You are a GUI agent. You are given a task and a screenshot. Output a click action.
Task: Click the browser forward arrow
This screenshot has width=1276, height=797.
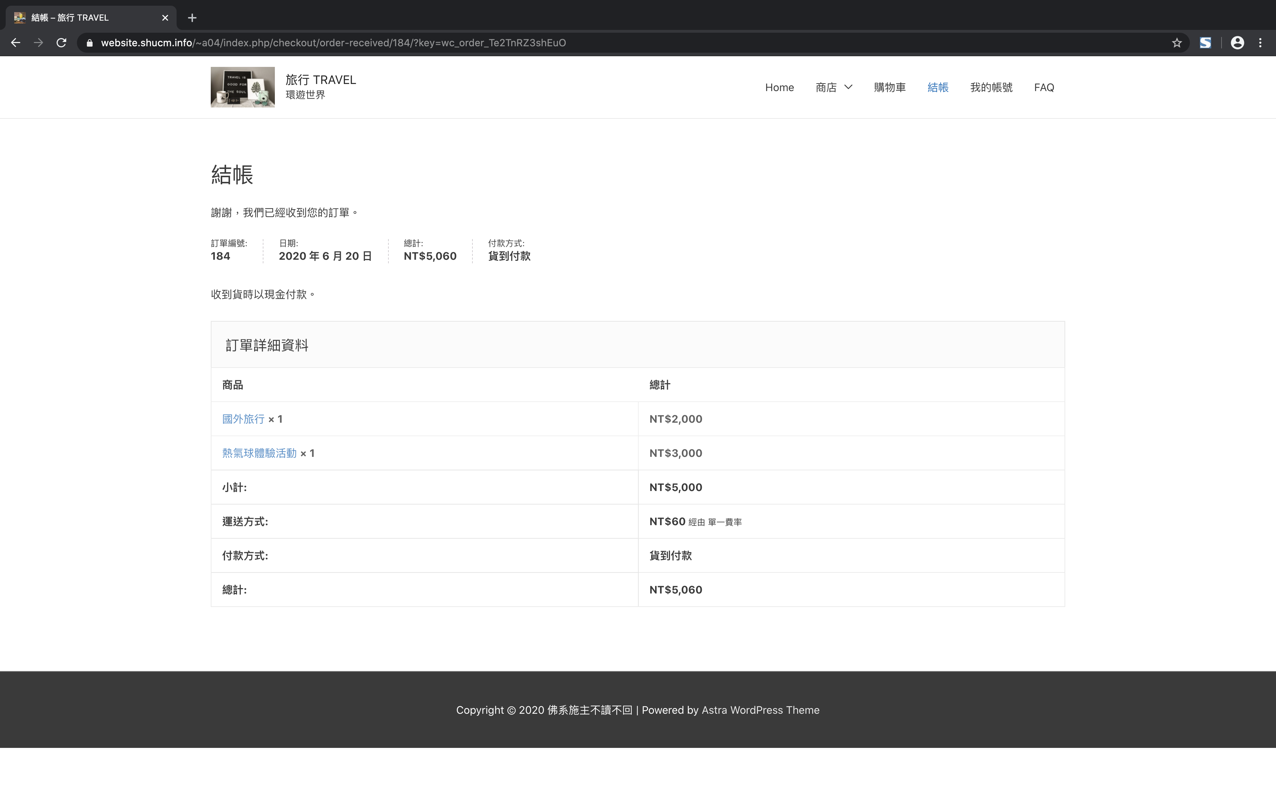pos(38,43)
